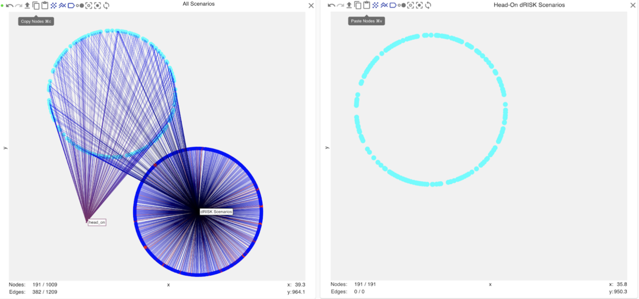
Task: Click filled focus-frame icon in Head-On dRISK toolbar
Action: [x=419, y=5]
